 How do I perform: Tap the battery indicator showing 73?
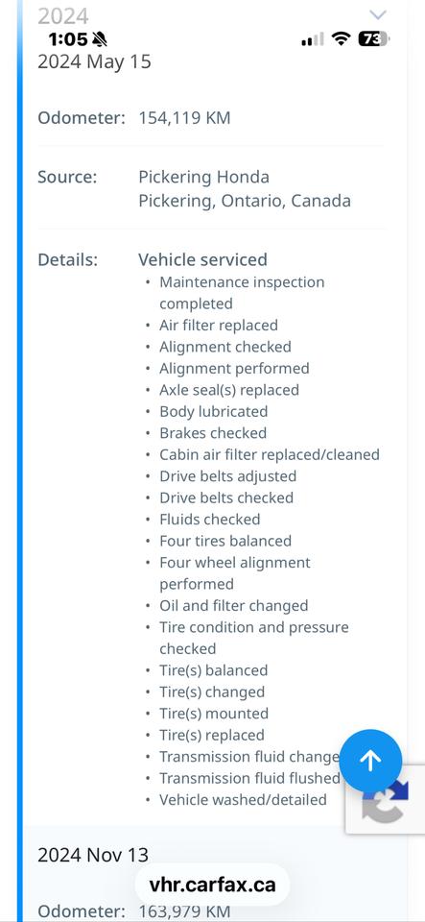(373, 39)
